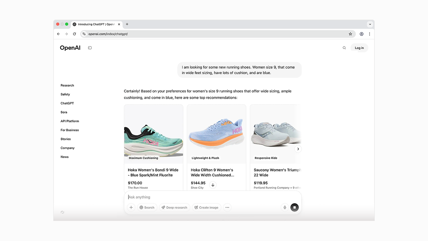Open API Platform in the side navigation

70,121
